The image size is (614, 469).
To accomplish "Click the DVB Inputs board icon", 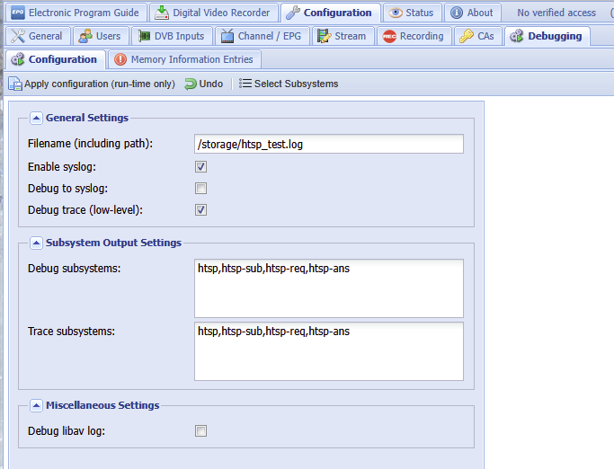I will click(x=145, y=36).
